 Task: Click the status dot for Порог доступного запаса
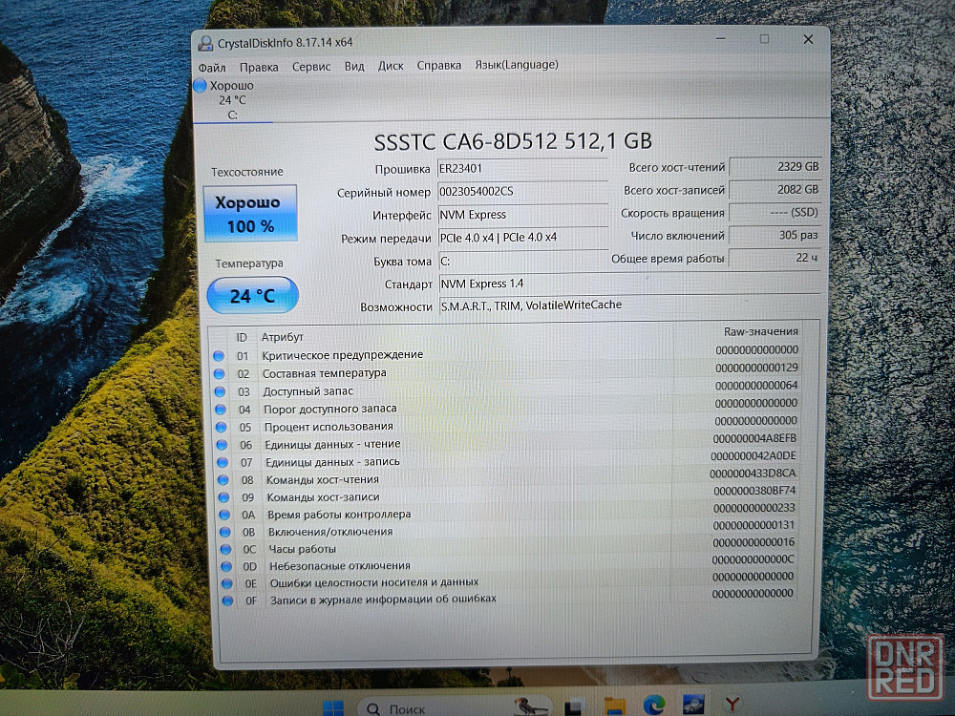click(x=221, y=410)
